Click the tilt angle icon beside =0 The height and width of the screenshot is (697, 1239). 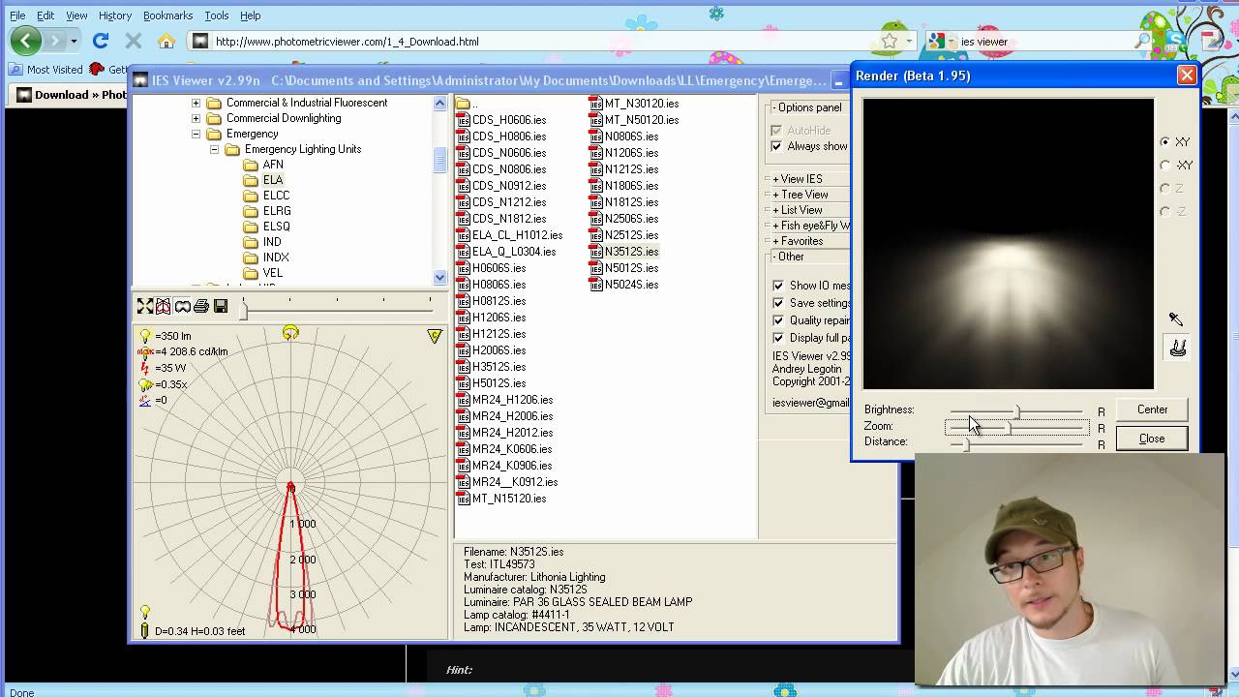coord(145,400)
